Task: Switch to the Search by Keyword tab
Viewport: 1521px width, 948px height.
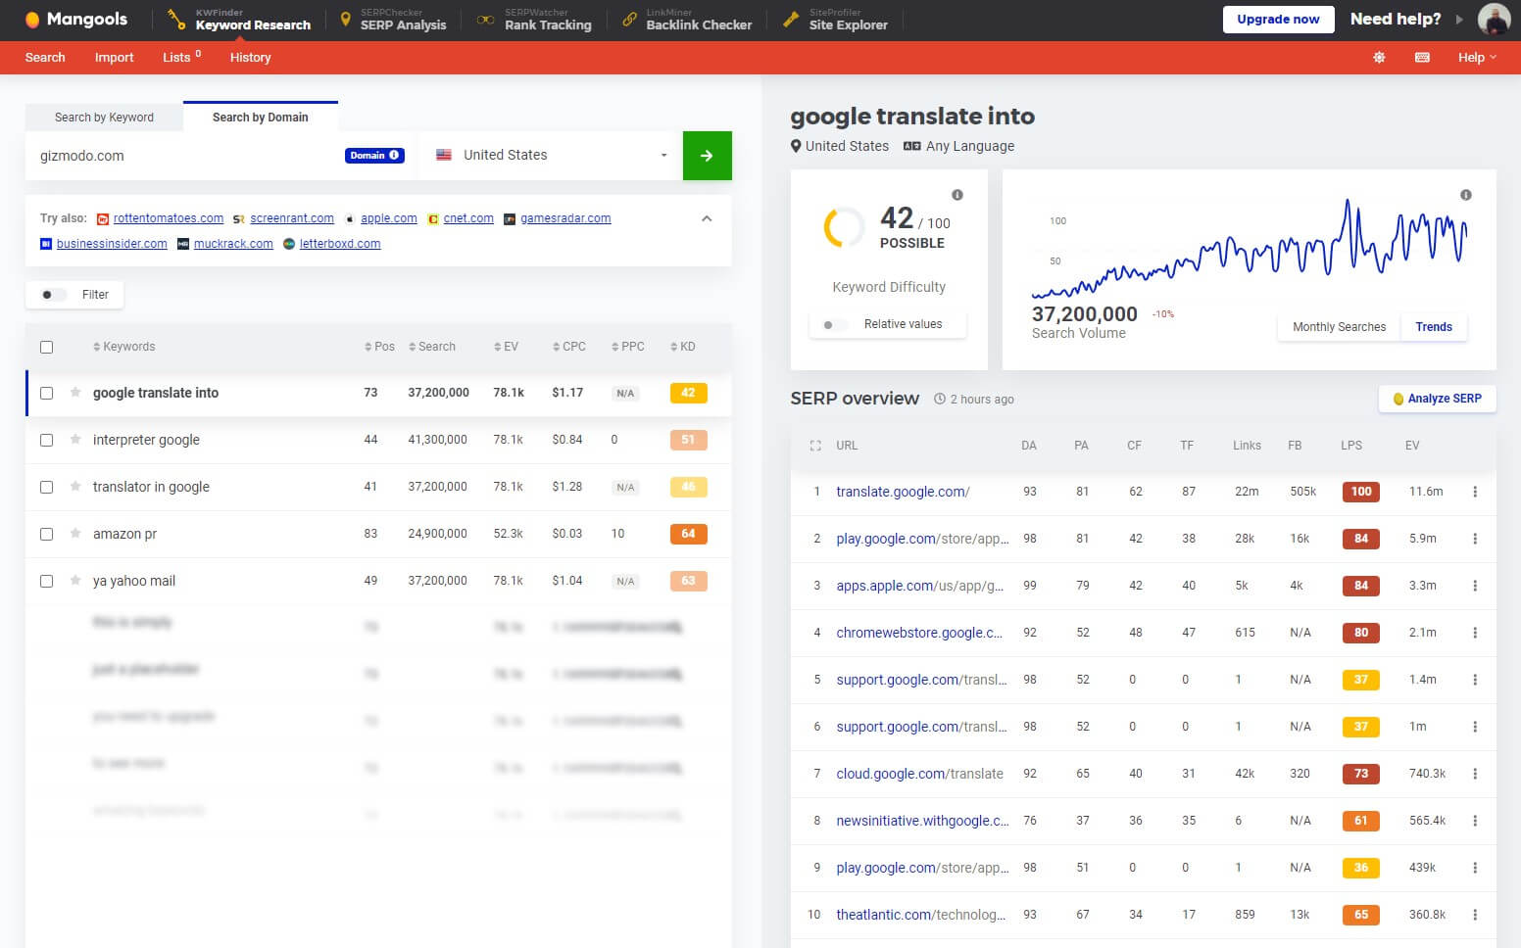Action: tap(104, 117)
